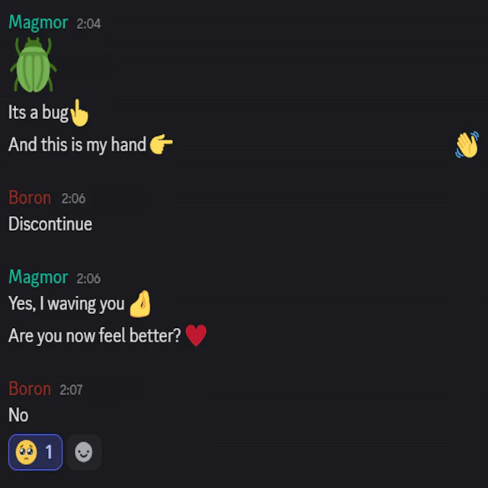Click the pinched fingers emoji
The width and height of the screenshot is (488, 488).
140,303
